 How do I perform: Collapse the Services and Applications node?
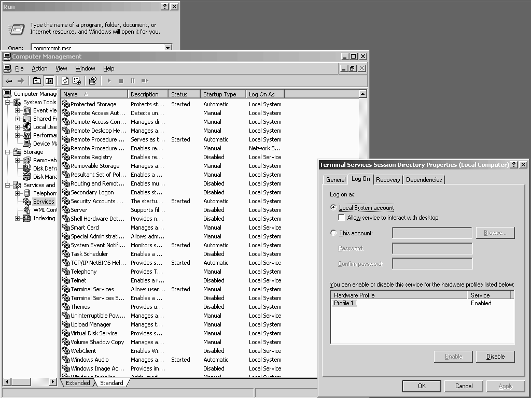click(x=7, y=185)
